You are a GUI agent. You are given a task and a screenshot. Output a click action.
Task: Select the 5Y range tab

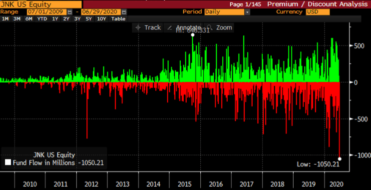88,19
